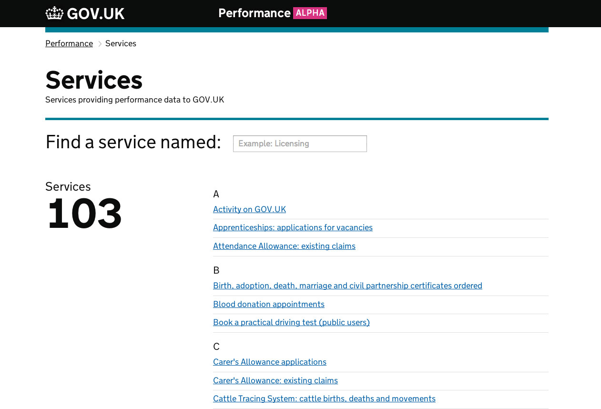Click the letter C section heading
Viewport: 601px width, 409px height.
(x=216, y=347)
